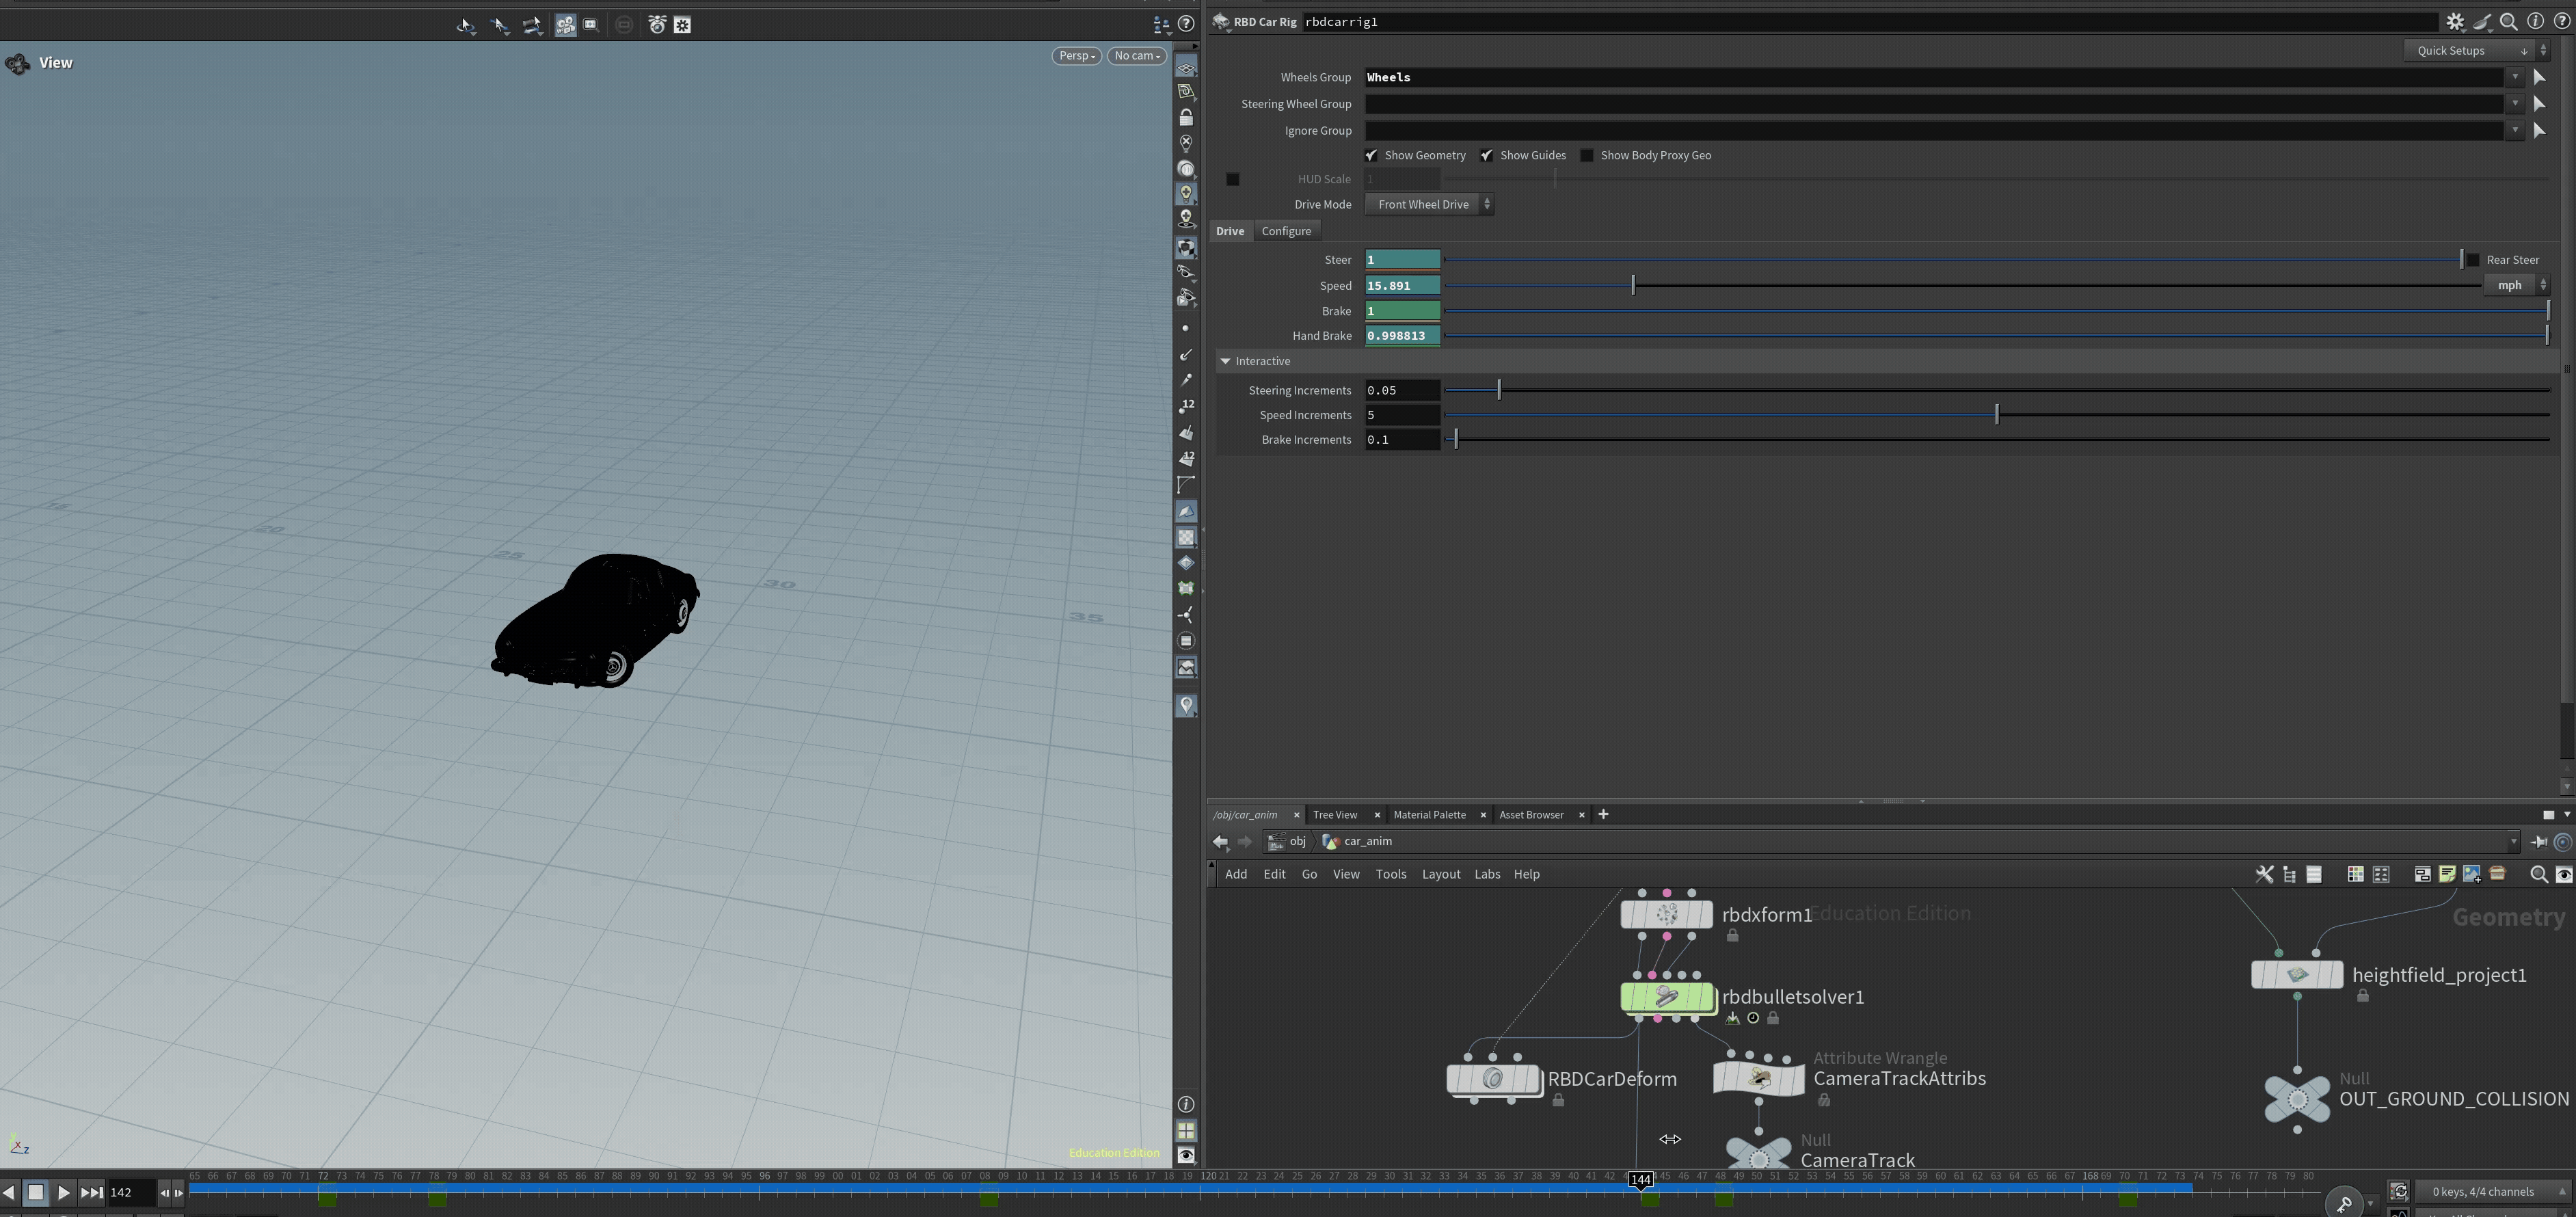The height and width of the screenshot is (1217, 2576).
Task: Enable the Rear Steer checkbox
Action: click(2473, 260)
